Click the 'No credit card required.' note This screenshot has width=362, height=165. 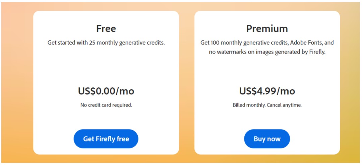(106, 105)
